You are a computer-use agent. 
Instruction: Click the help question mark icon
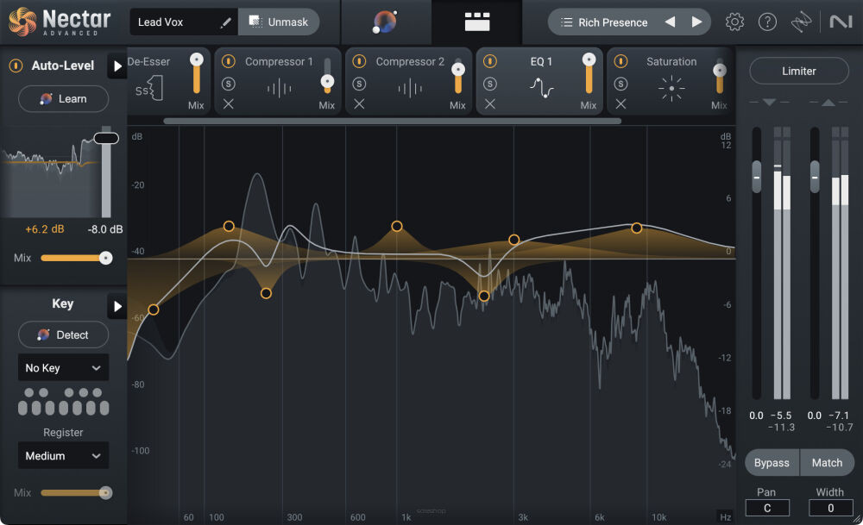pyautogui.click(x=767, y=22)
